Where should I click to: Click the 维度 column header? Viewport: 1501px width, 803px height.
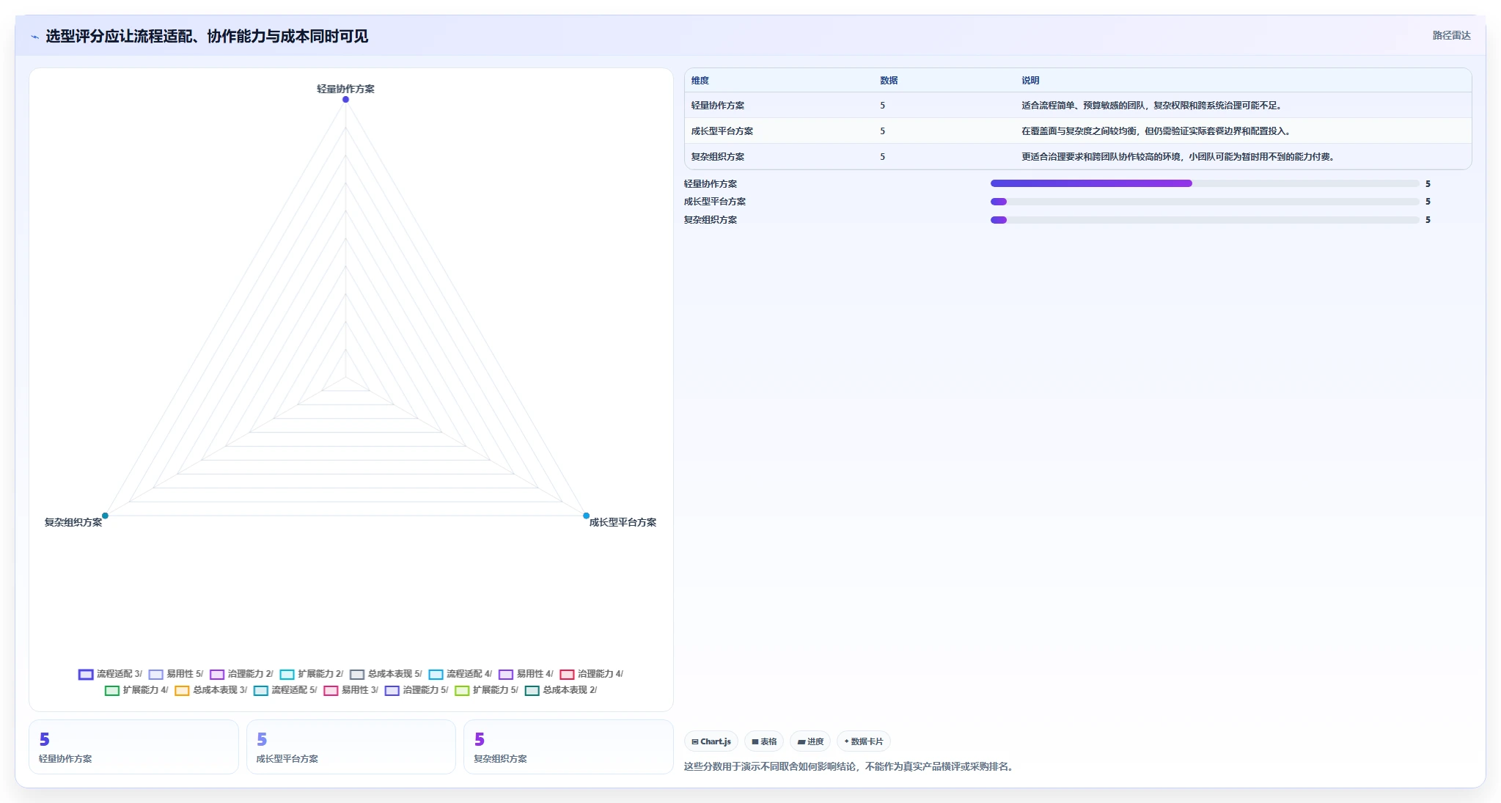pyautogui.click(x=700, y=81)
